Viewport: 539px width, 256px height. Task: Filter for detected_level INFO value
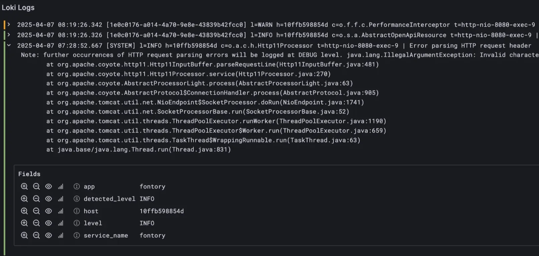24,199
